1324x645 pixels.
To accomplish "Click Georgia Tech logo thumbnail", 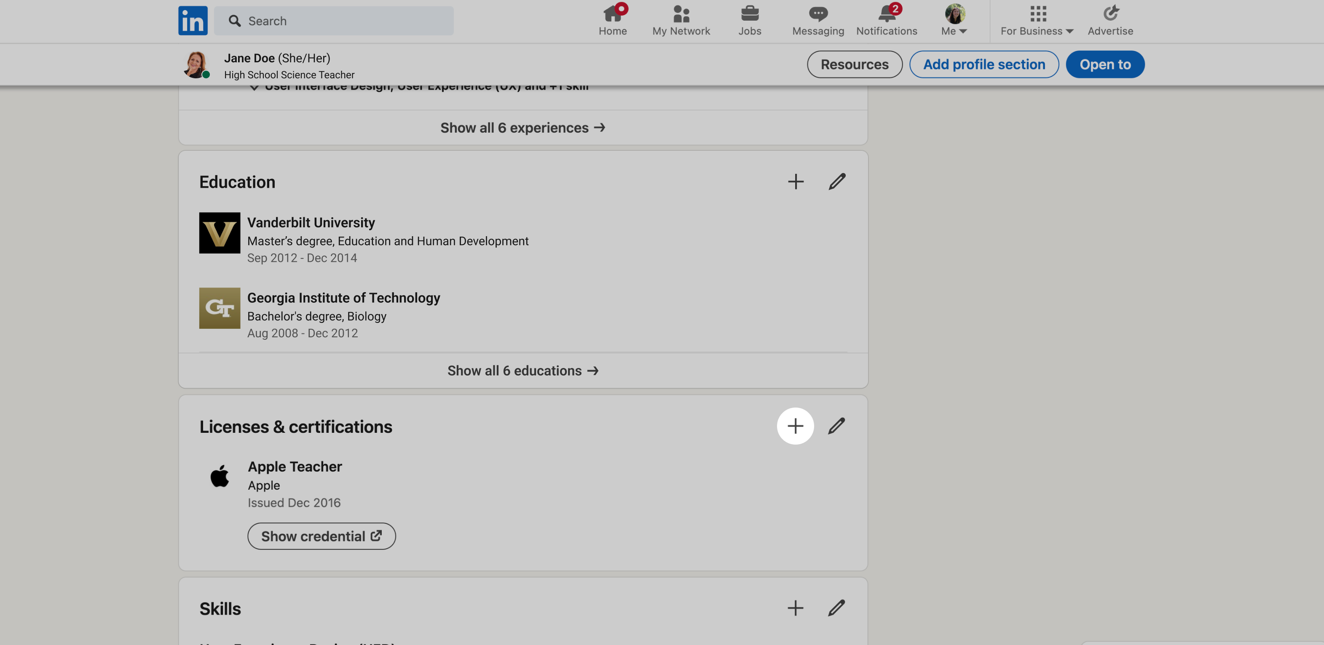I will pyautogui.click(x=220, y=308).
